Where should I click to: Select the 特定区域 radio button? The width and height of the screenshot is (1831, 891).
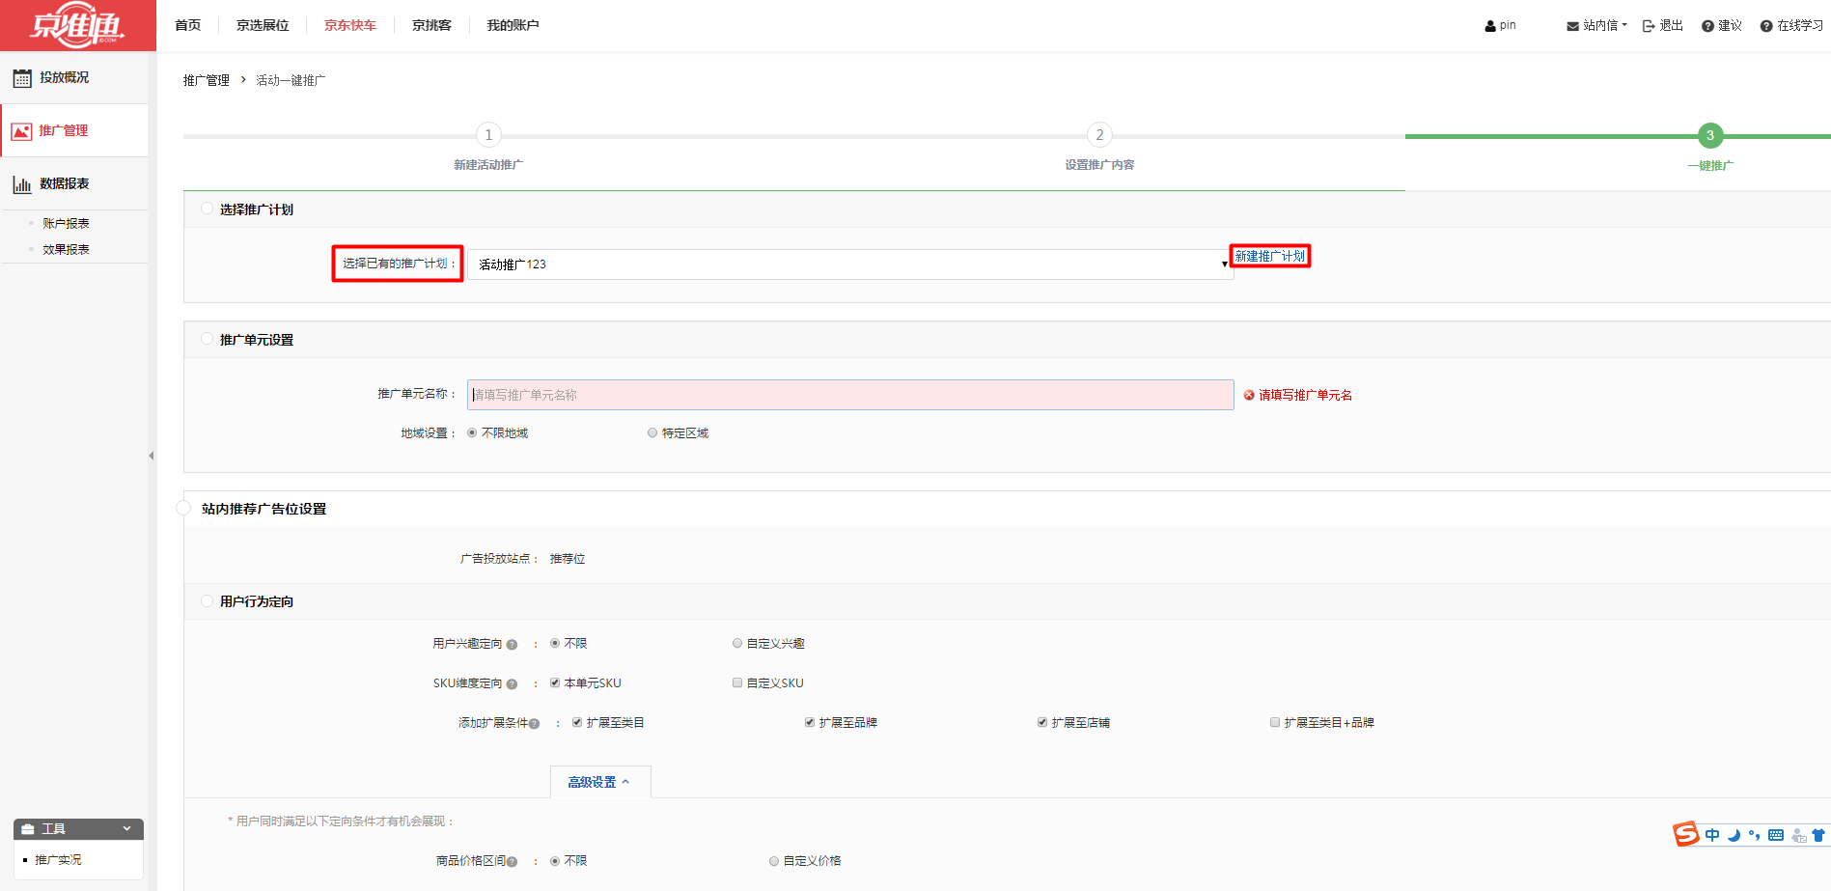pyautogui.click(x=652, y=433)
